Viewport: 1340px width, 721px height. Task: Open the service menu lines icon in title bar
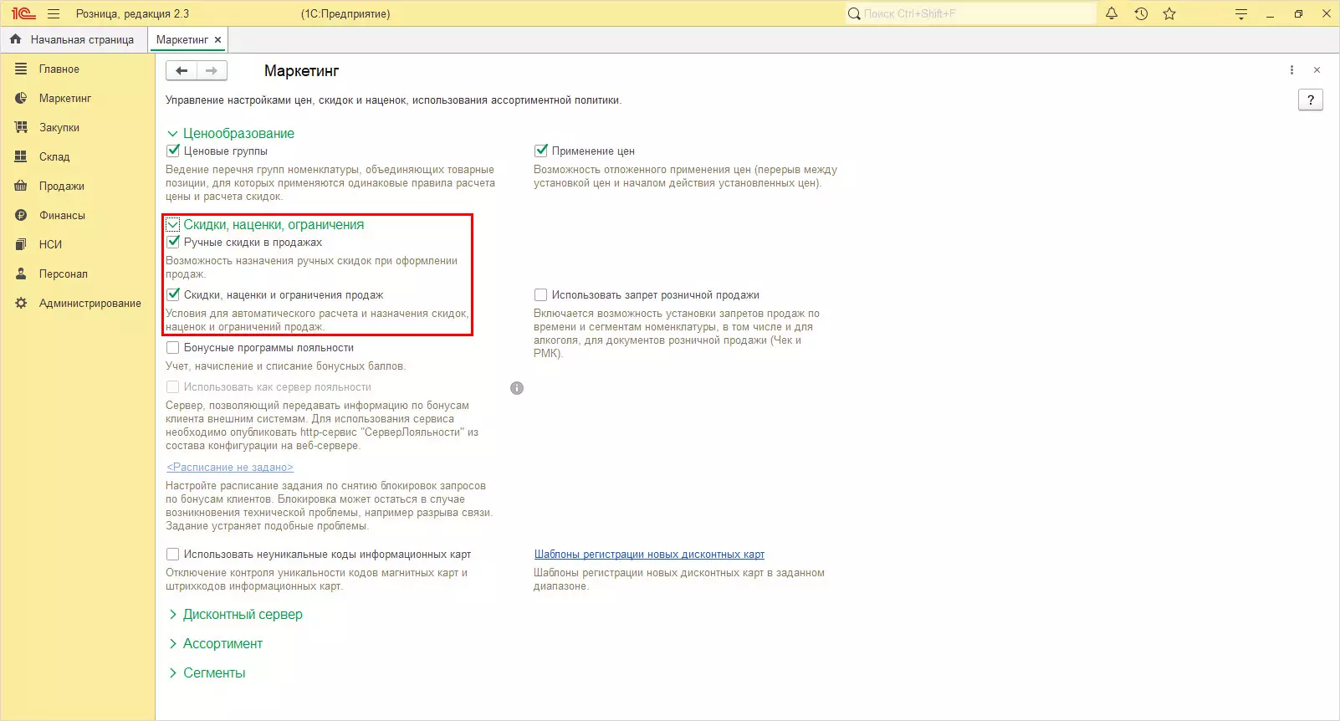[x=1241, y=14]
